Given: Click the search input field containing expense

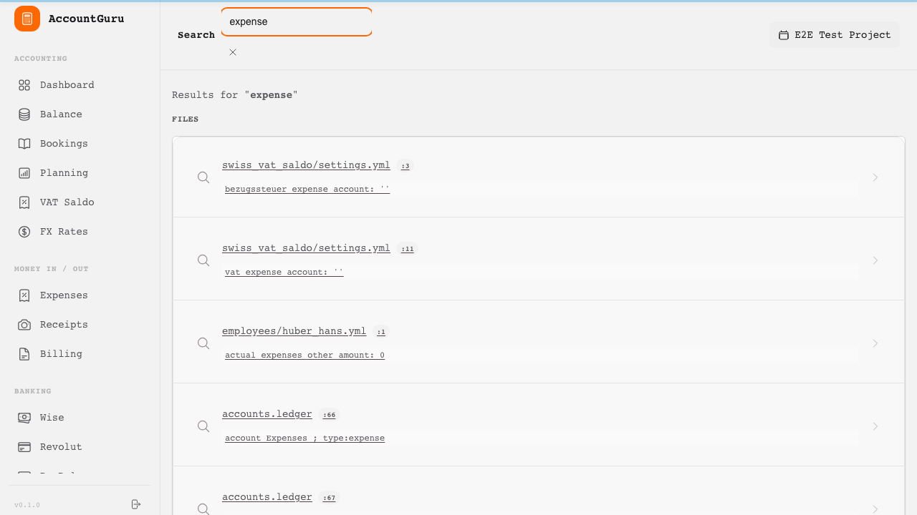Looking at the screenshot, I should tap(296, 22).
